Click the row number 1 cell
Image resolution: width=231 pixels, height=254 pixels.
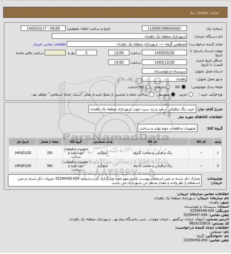[x=218, y=153]
